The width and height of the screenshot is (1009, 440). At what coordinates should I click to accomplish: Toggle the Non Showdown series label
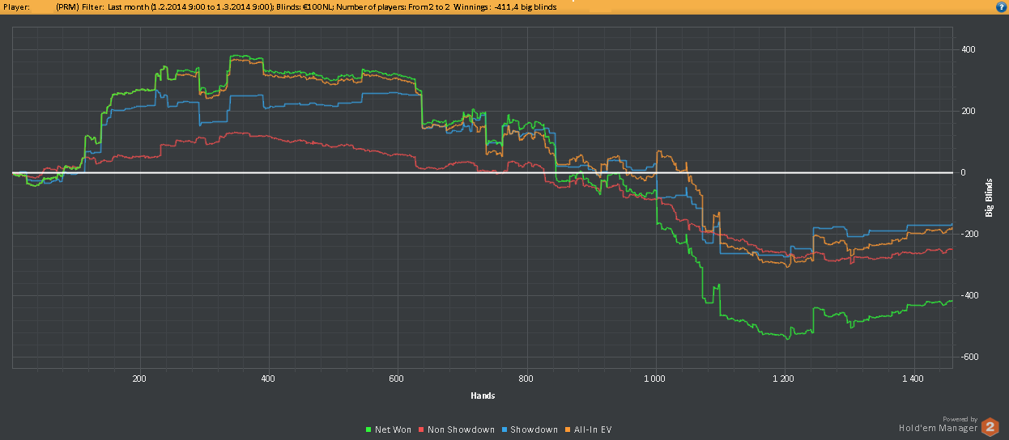click(x=461, y=429)
